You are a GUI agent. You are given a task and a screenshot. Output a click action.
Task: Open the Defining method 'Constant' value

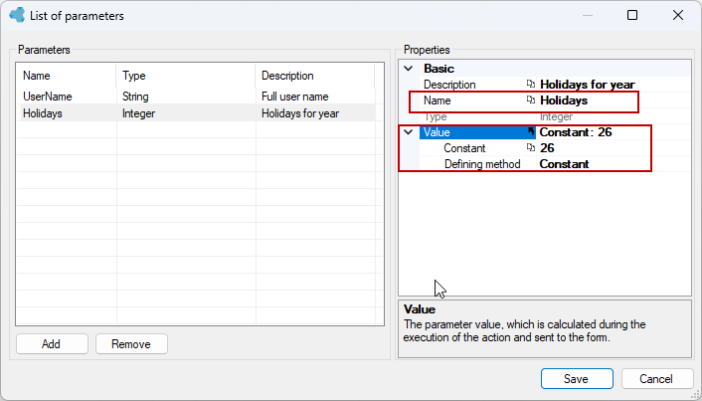564,164
